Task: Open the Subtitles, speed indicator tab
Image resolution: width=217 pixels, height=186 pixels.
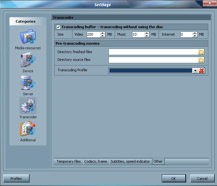Action: tap(130, 161)
